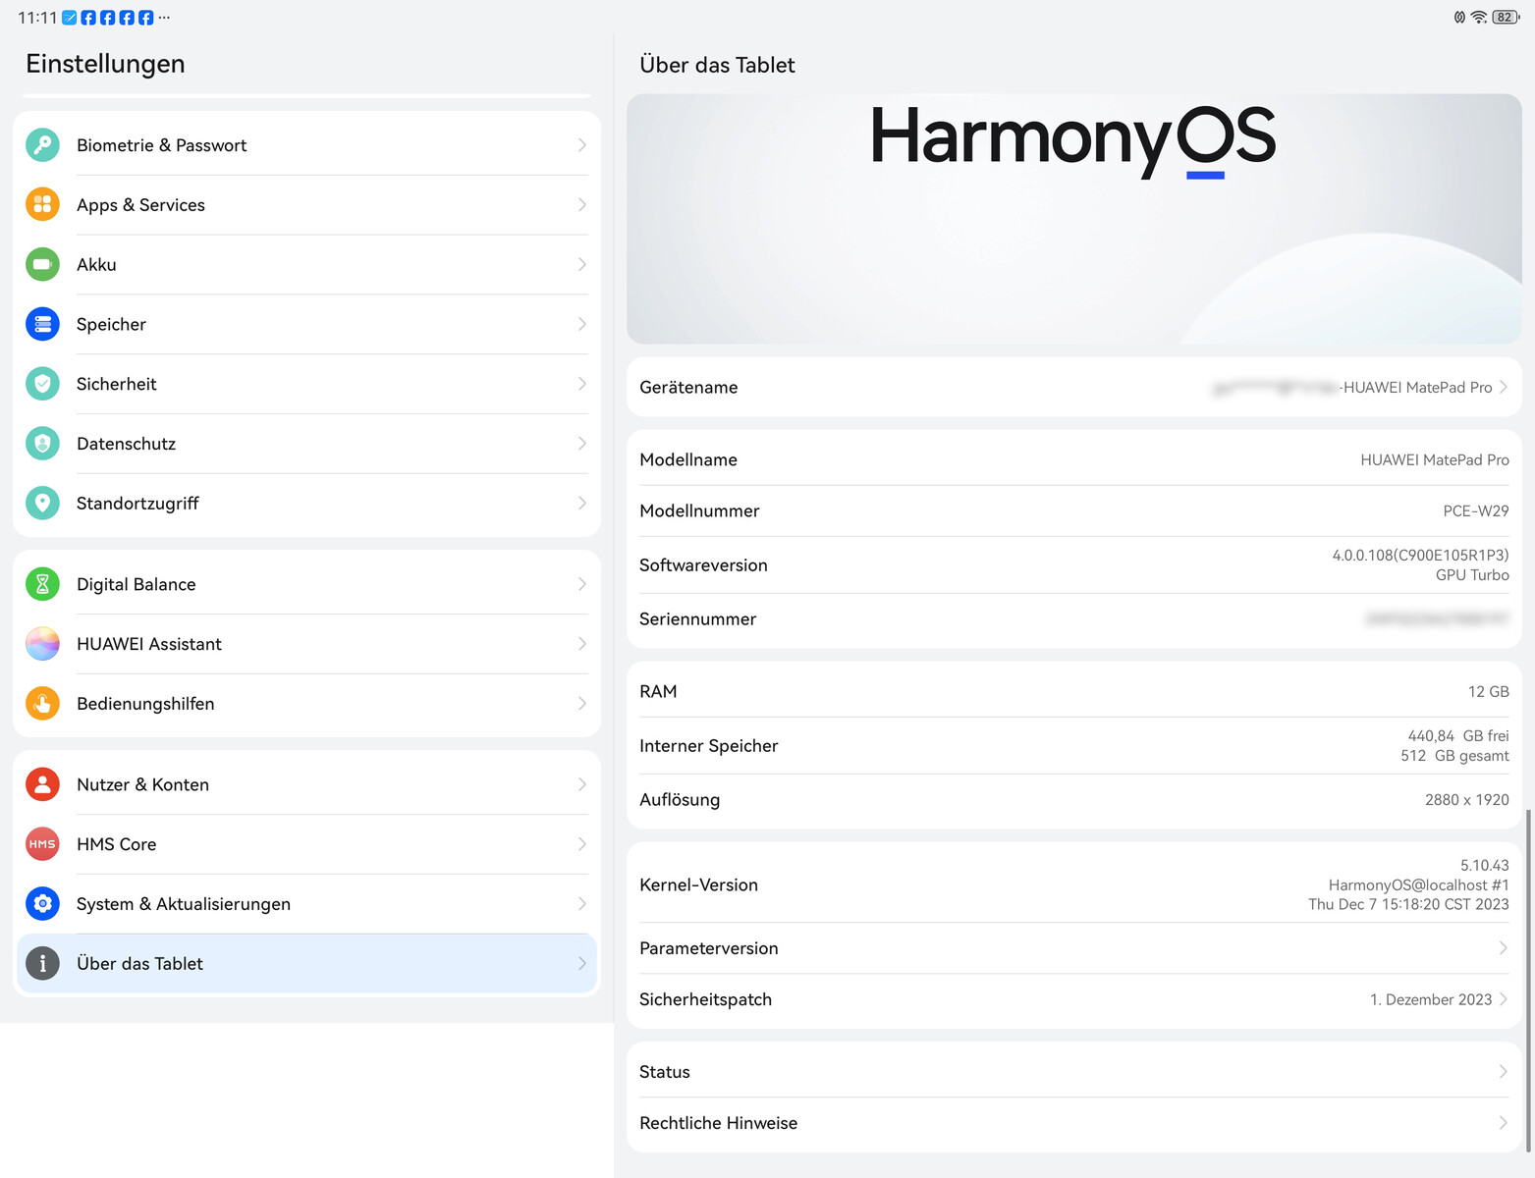
Task: Select System & Aktualisierungen label
Action: click(x=184, y=904)
